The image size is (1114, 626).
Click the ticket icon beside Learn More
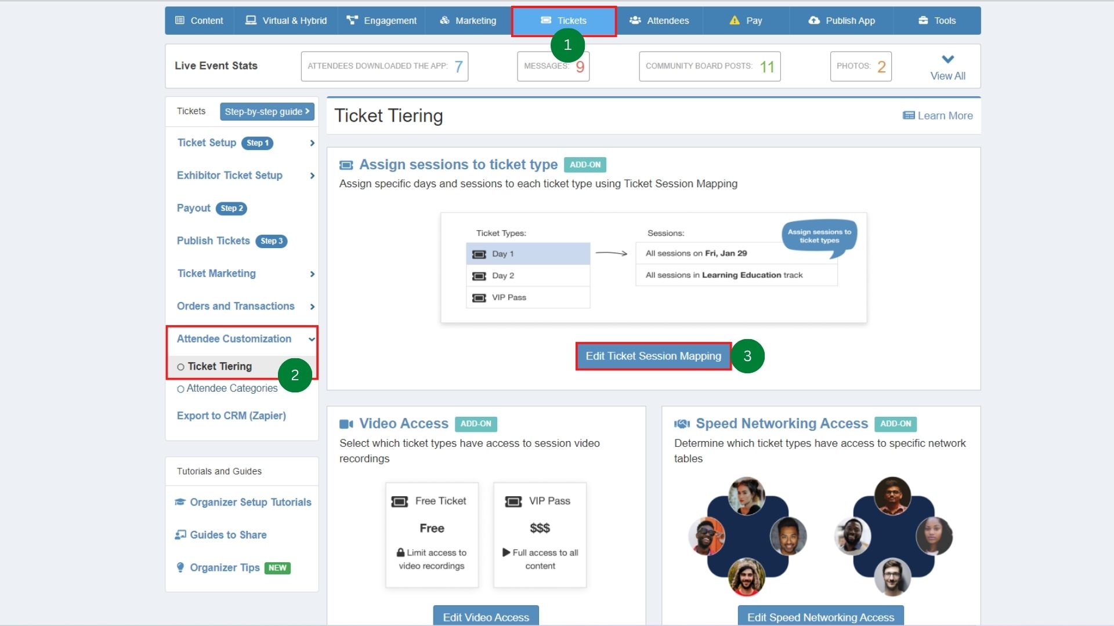[x=908, y=115]
